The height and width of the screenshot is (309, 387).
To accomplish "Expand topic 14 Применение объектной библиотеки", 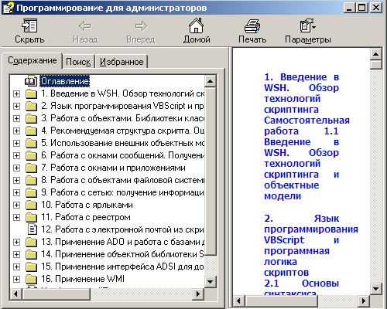I will 16,254.
